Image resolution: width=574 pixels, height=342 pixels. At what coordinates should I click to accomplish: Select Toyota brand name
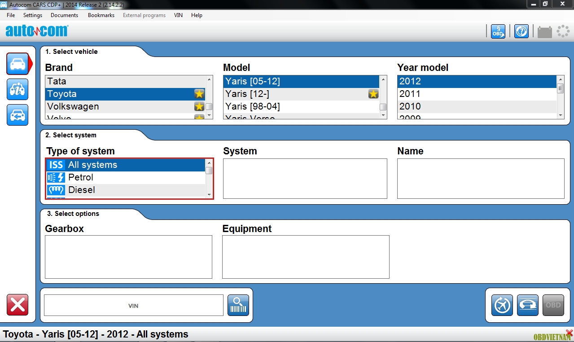pos(62,94)
